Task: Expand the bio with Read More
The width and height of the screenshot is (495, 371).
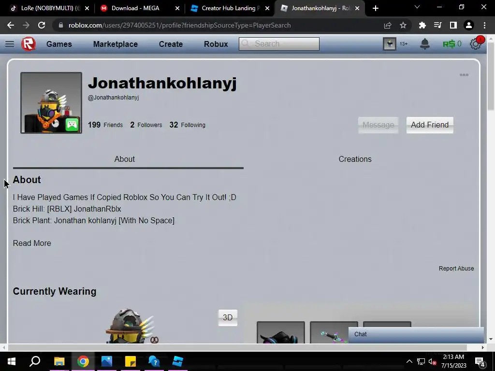Action: pos(32,243)
